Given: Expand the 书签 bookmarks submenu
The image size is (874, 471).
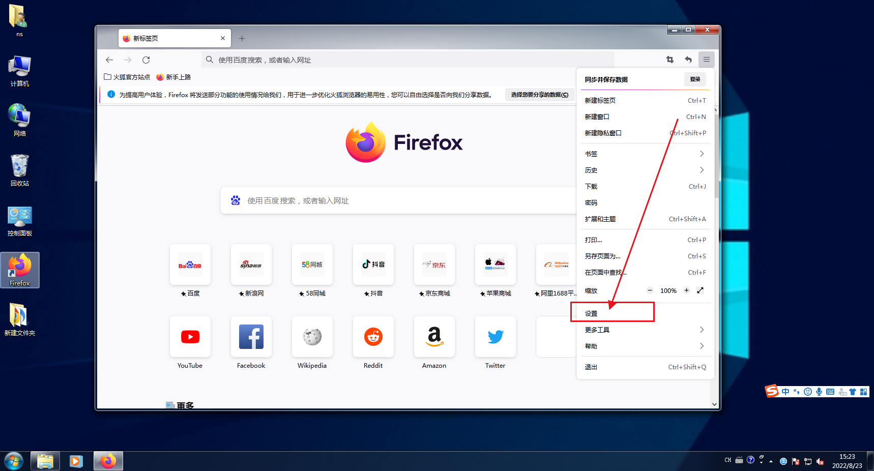Looking at the screenshot, I should coord(645,154).
